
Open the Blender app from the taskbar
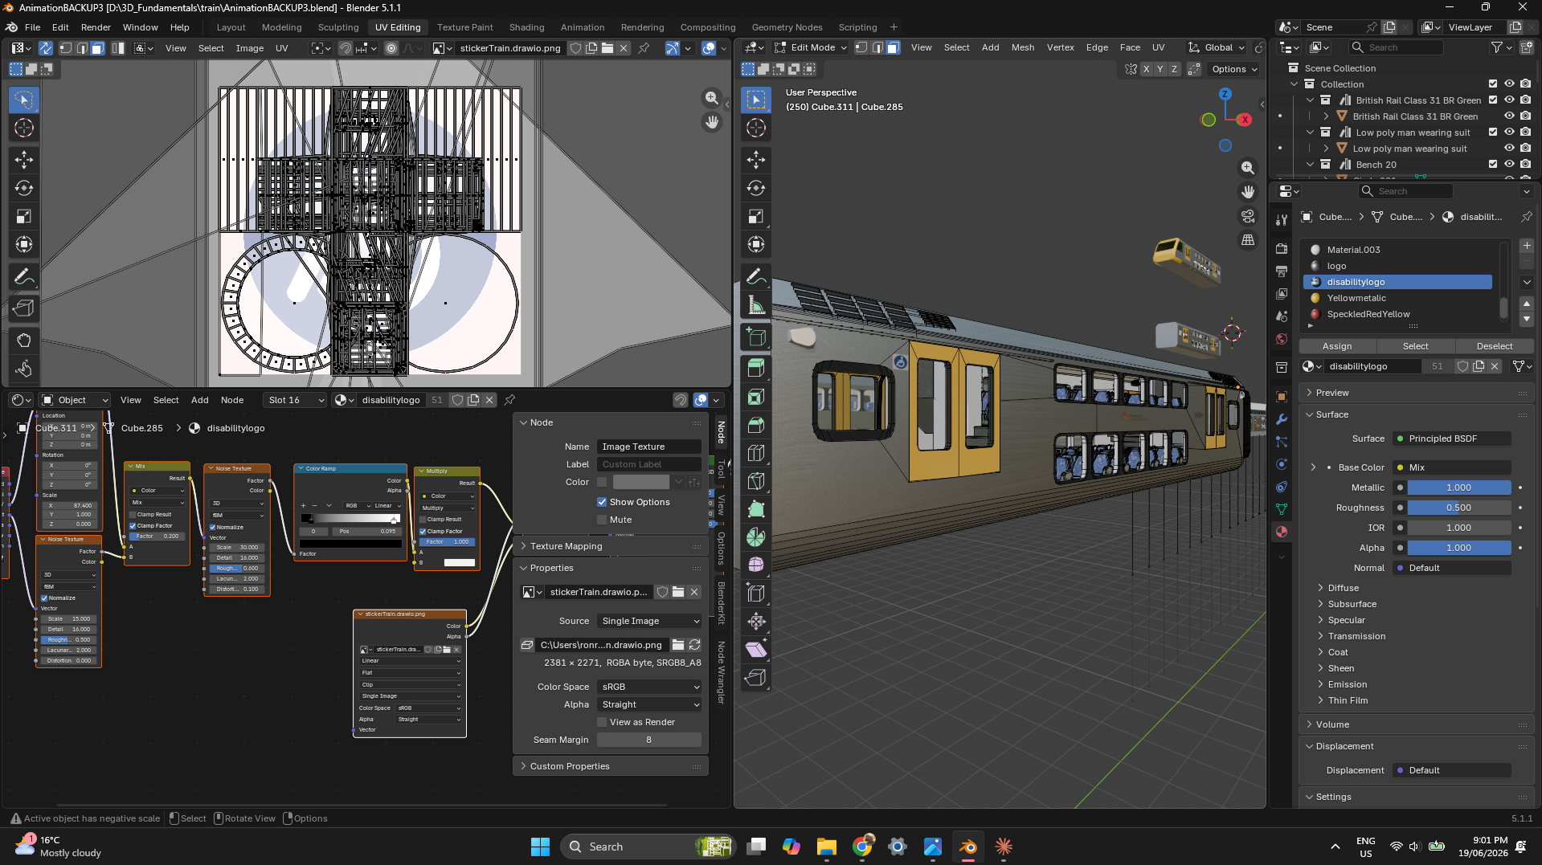tap(968, 847)
